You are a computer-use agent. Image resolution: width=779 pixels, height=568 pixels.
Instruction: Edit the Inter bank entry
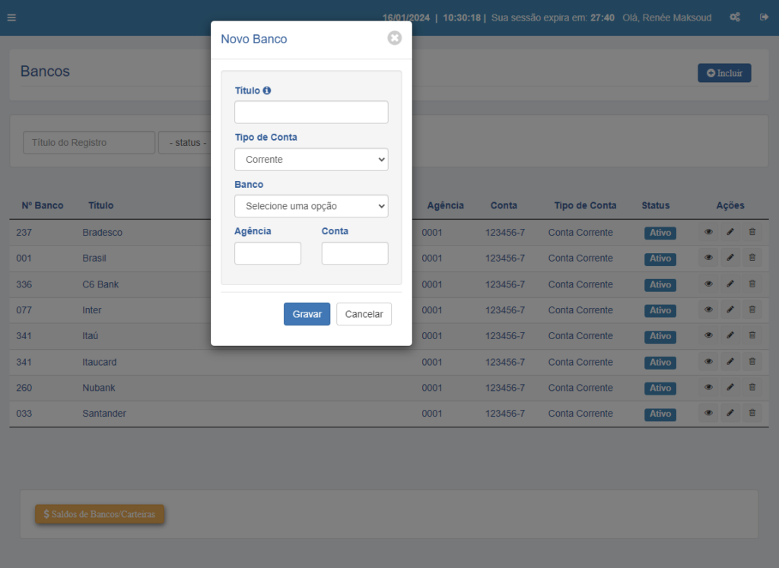[x=730, y=309]
